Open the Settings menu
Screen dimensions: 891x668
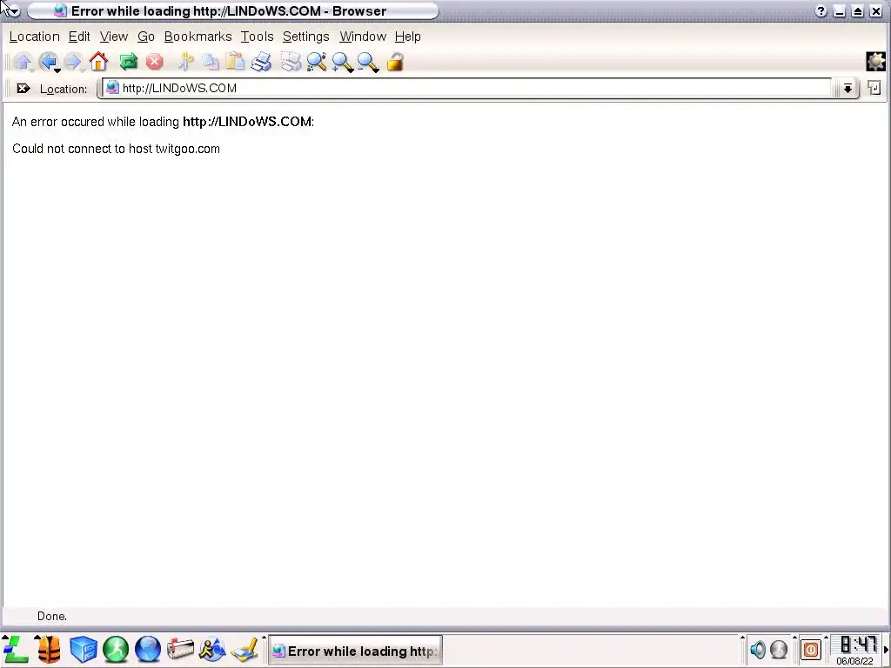pos(305,37)
